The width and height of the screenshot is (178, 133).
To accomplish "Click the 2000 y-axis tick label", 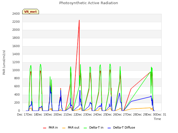I will [16, 30].
